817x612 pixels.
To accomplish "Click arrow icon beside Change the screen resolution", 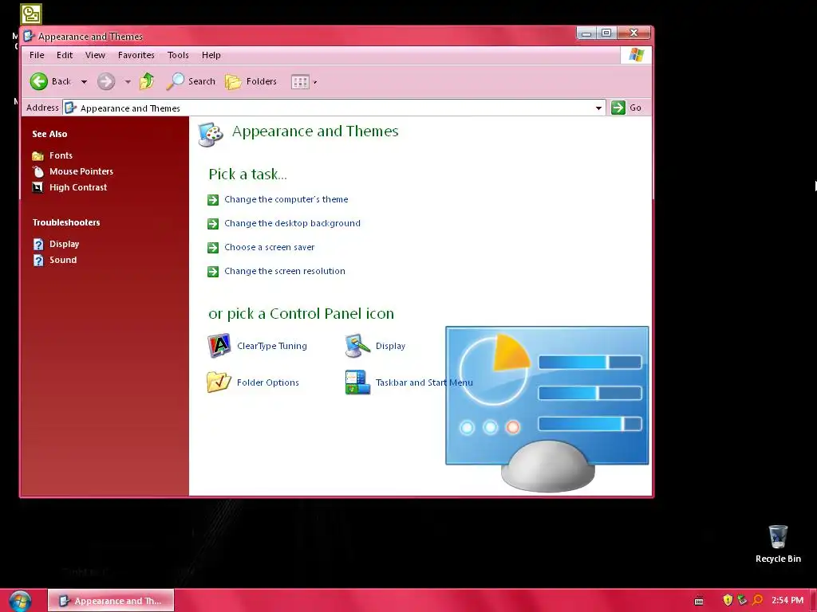I will click(x=212, y=272).
